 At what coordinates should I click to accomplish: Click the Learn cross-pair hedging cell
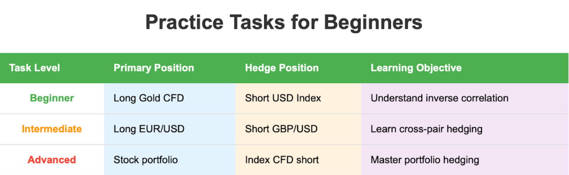click(427, 129)
